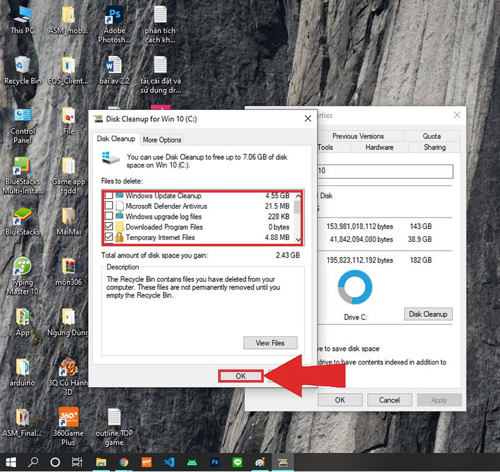Image resolution: width=500 pixels, height=472 pixels.
Task: Select the 'bài av 2.2' Word document
Action: [114, 70]
